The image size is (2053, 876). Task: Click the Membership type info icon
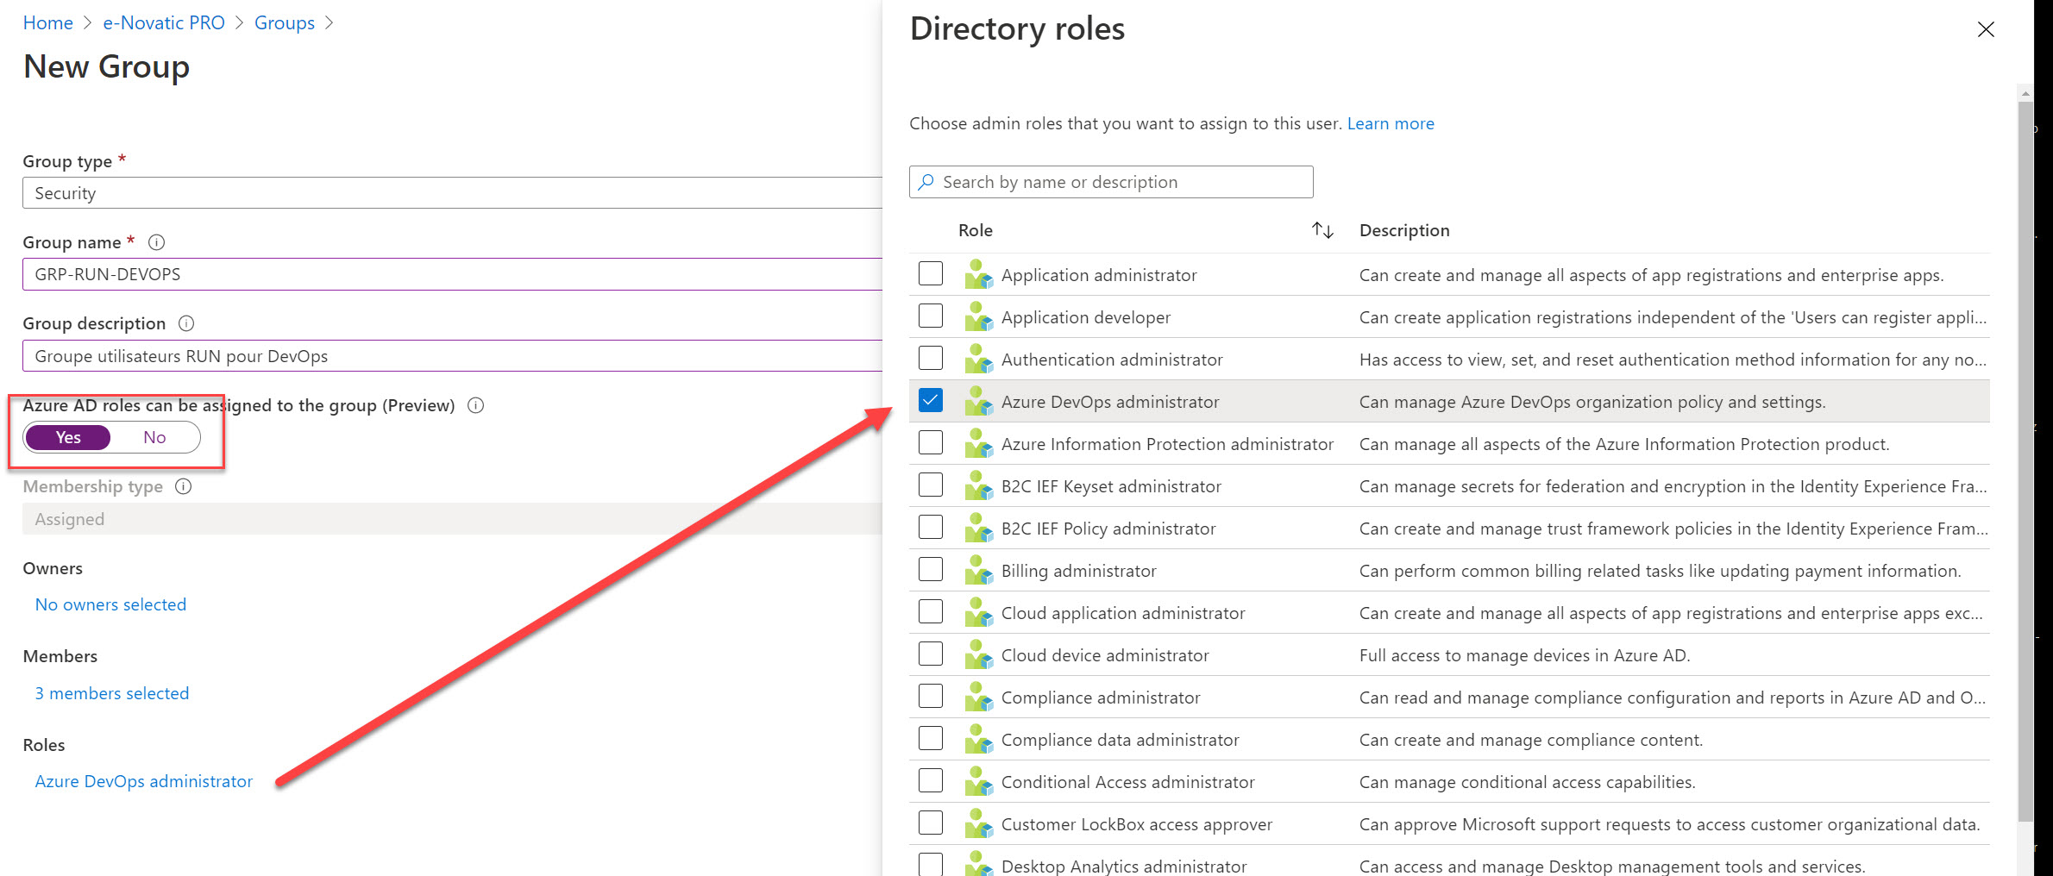[183, 486]
